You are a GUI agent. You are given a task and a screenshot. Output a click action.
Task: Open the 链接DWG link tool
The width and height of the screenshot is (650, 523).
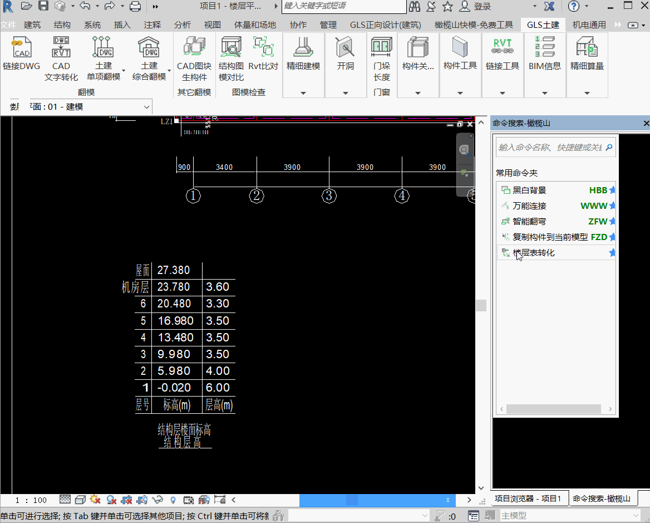[x=21, y=54]
